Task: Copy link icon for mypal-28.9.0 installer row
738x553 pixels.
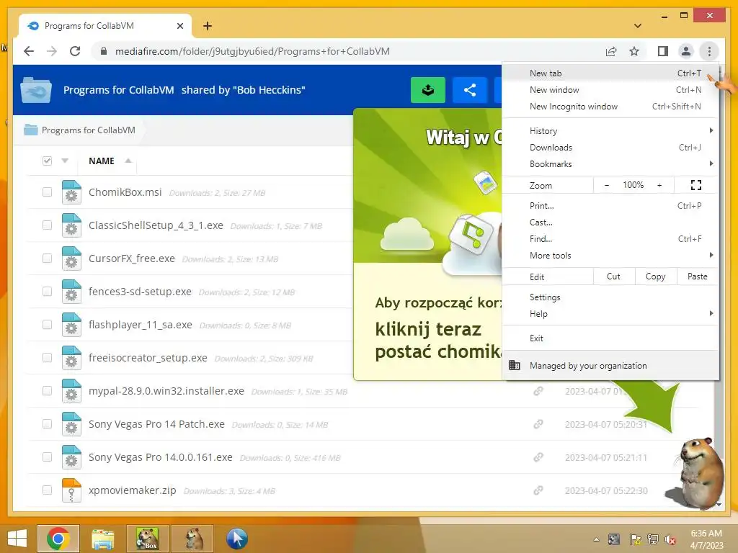Action: (538, 391)
